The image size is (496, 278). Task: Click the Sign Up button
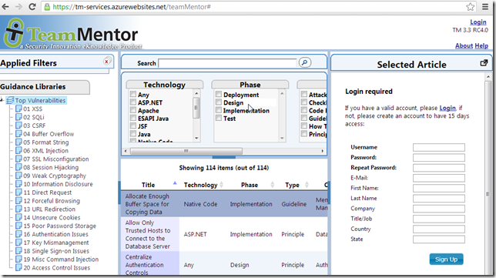pyautogui.click(x=446, y=260)
